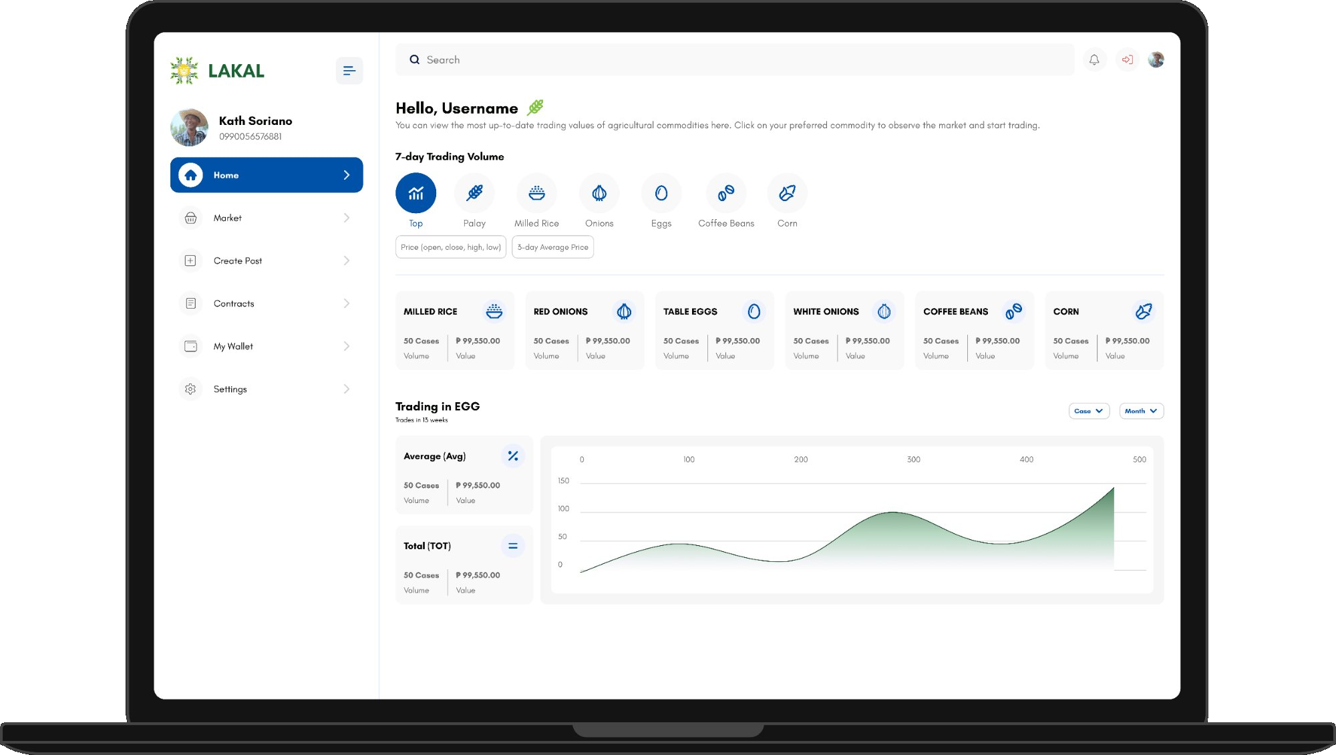Toggle the Average (Avg) percentage indicator
Viewport: 1336px width, 755px height.
pos(513,456)
